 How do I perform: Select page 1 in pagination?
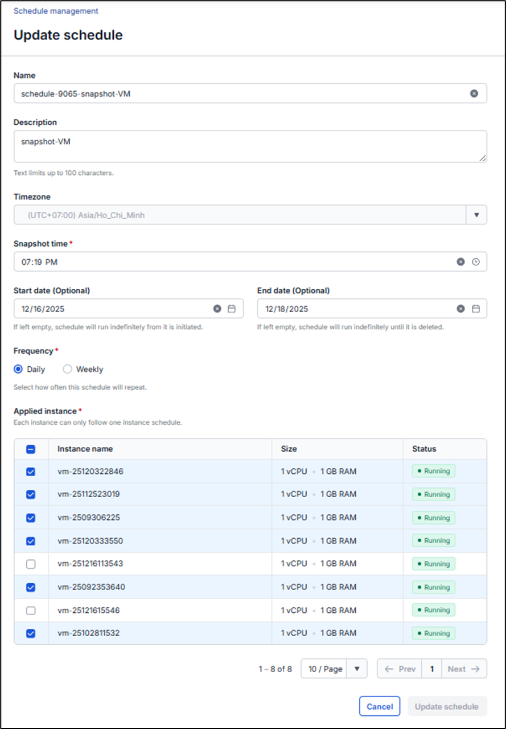(x=431, y=669)
